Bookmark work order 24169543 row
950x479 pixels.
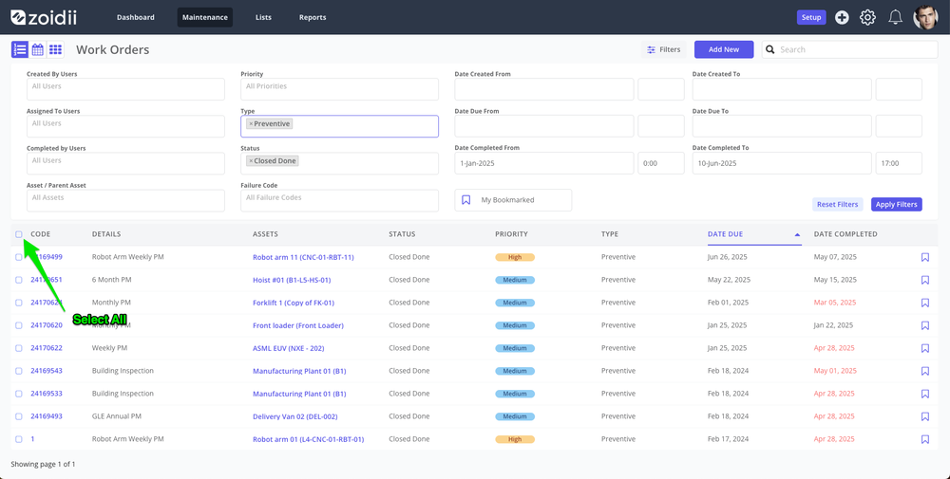pyautogui.click(x=924, y=371)
